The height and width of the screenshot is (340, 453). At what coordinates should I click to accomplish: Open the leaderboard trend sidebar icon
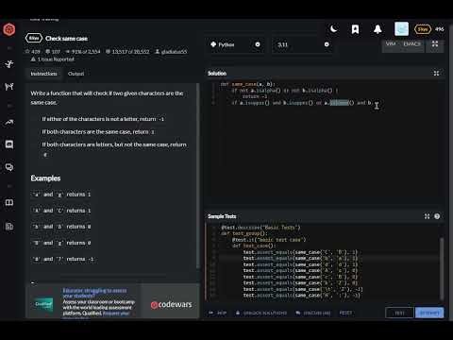[9, 122]
